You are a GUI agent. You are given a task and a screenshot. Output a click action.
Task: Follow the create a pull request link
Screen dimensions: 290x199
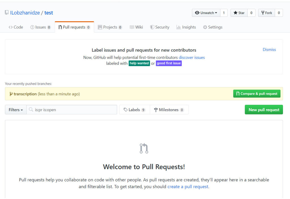[x=188, y=187]
